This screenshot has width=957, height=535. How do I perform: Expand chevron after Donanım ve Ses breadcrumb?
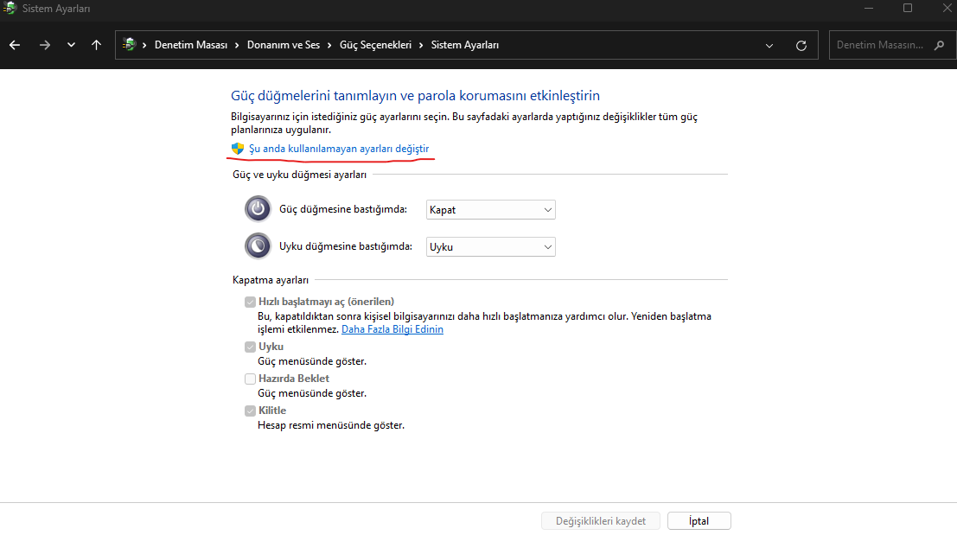(329, 45)
